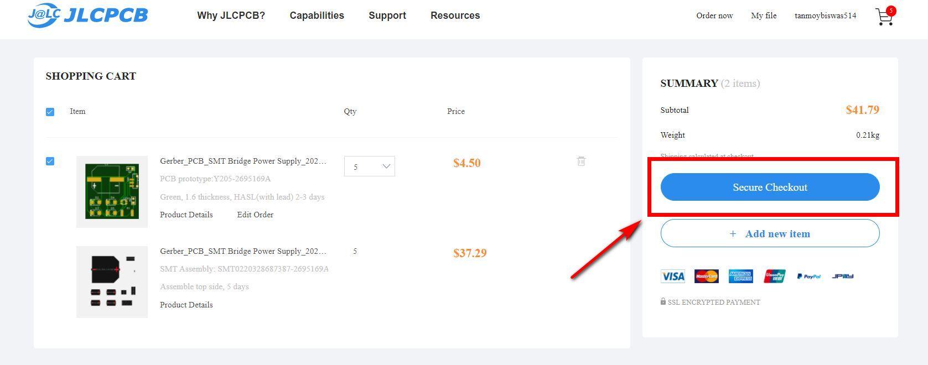Delete the PCB prototype item with trash icon
Viewport: 928px width, 365px height.
coord(581,161)
